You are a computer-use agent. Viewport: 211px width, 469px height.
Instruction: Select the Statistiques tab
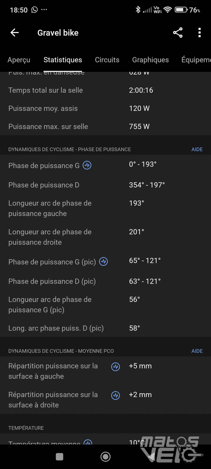(x=63, y=60)
